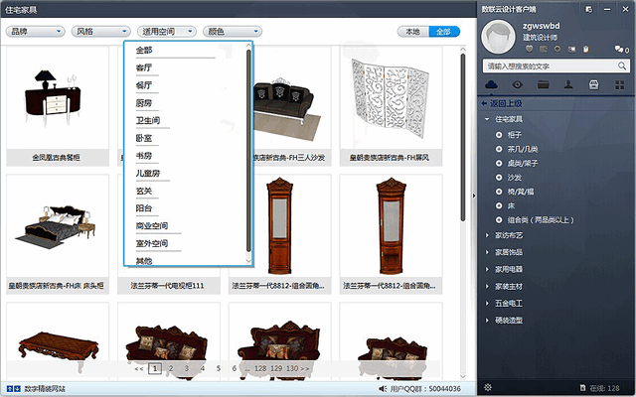Choose 厨房 in the space list

coord(144,103)
